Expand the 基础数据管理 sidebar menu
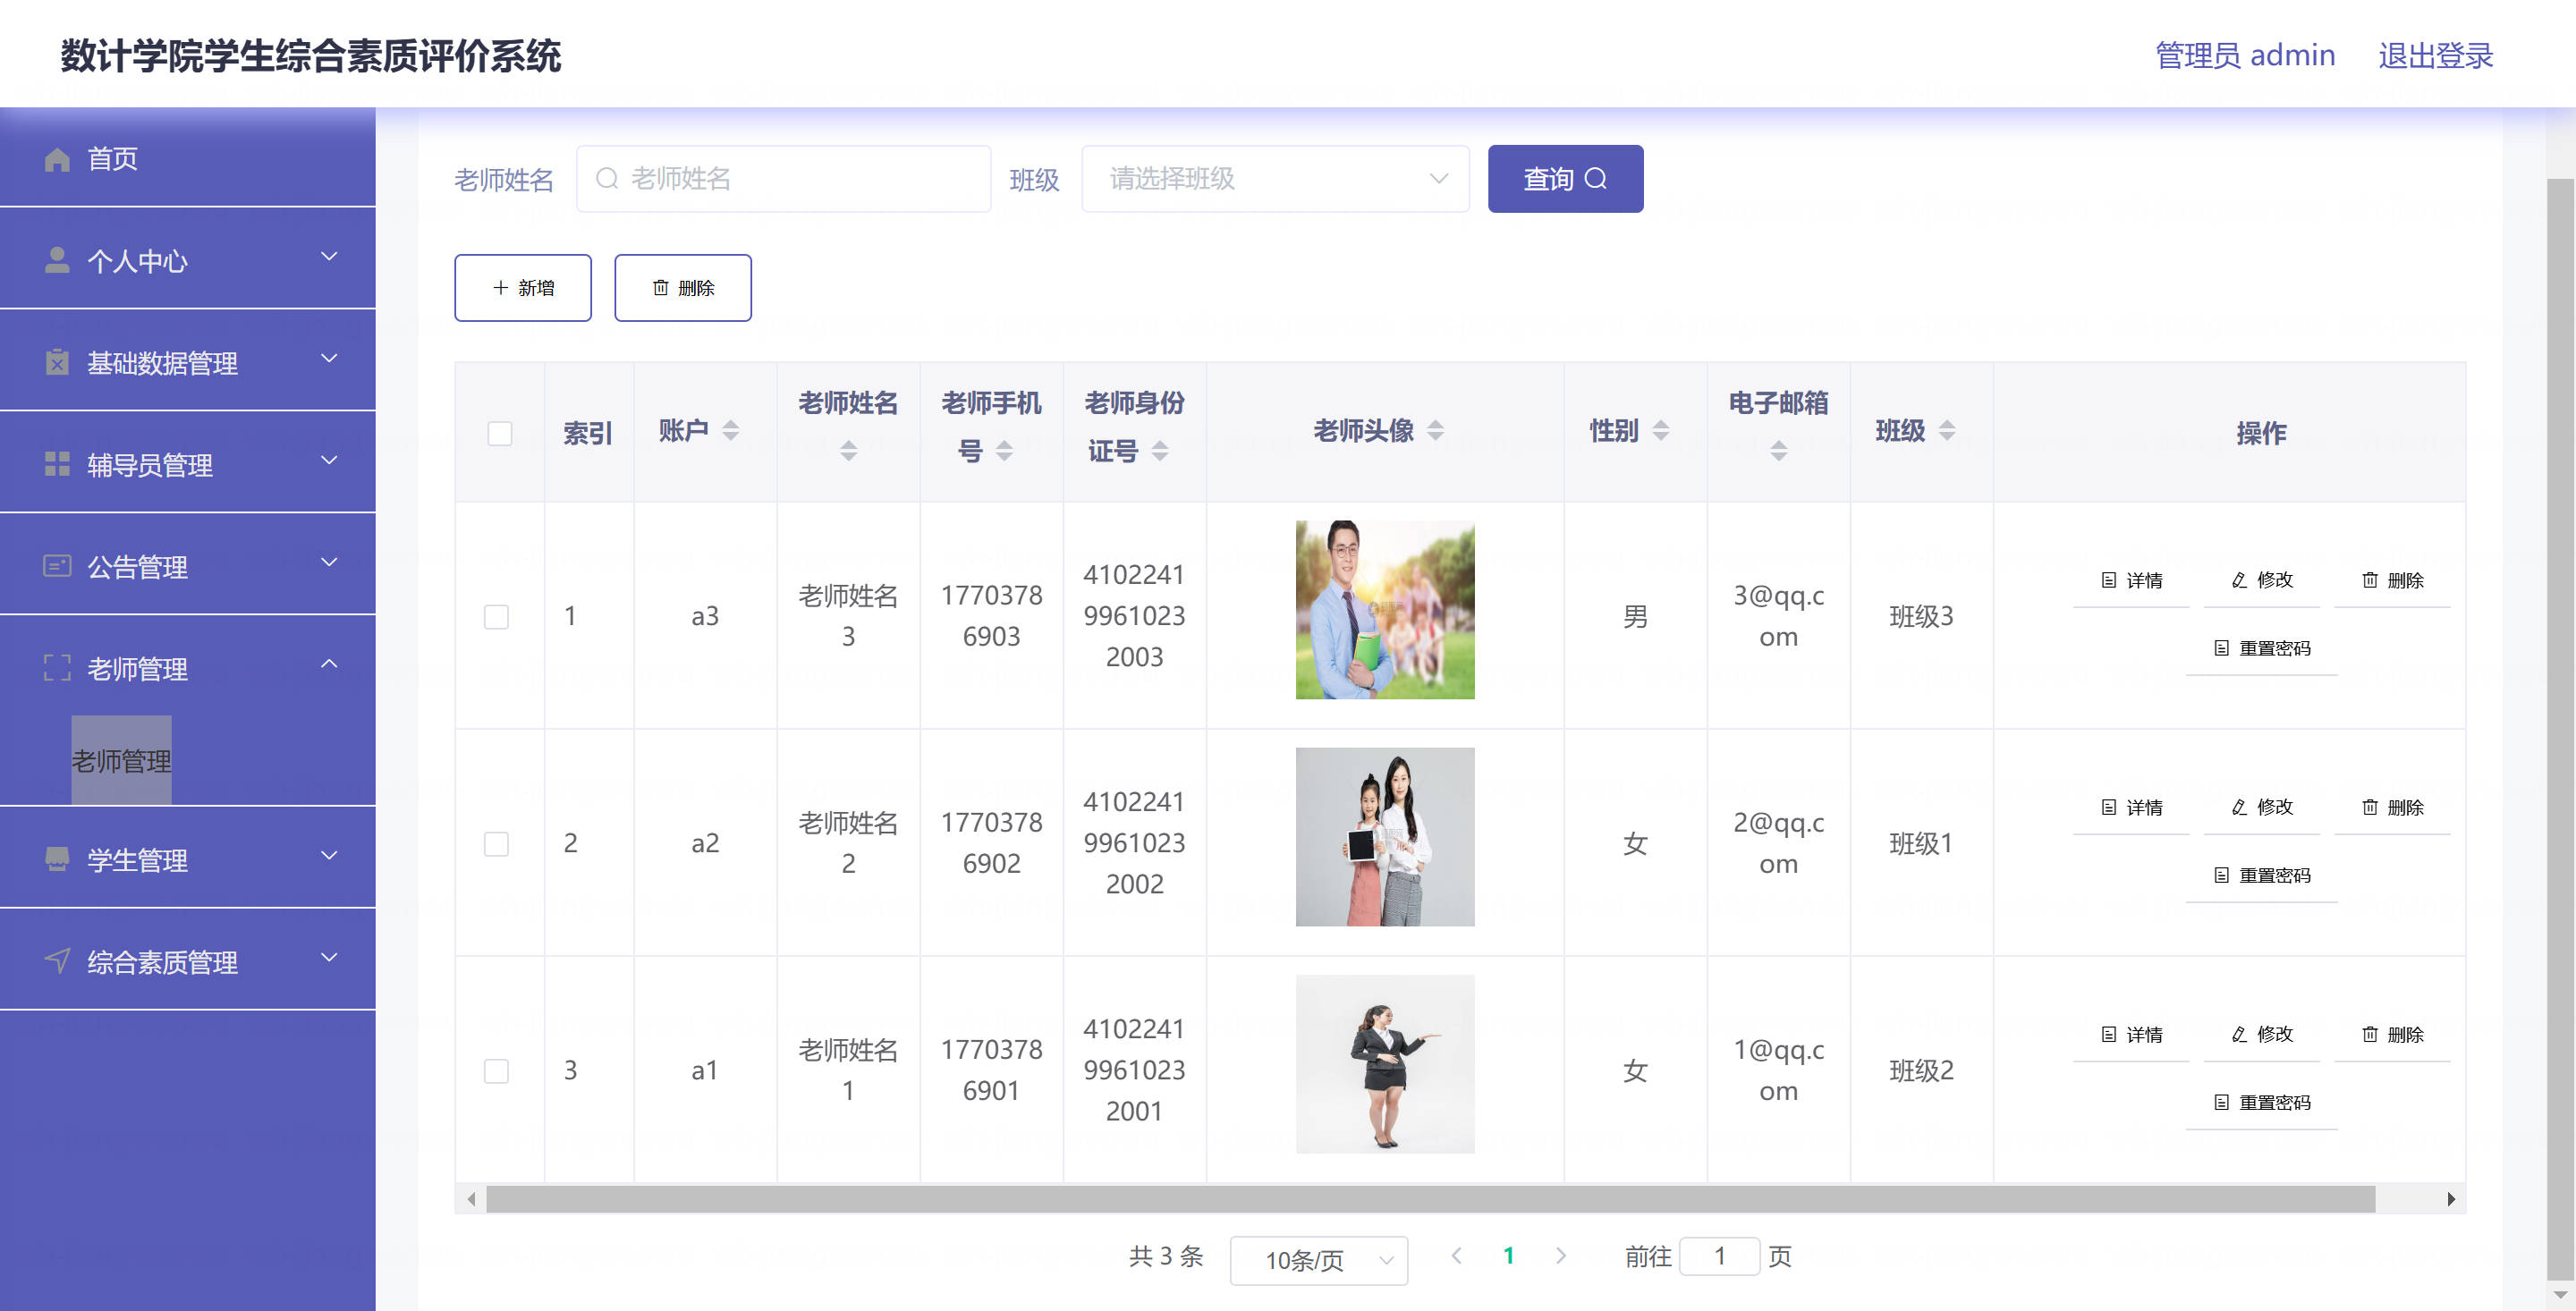The width and height of the screenshot is (2576, 1311). click(188, 361)
